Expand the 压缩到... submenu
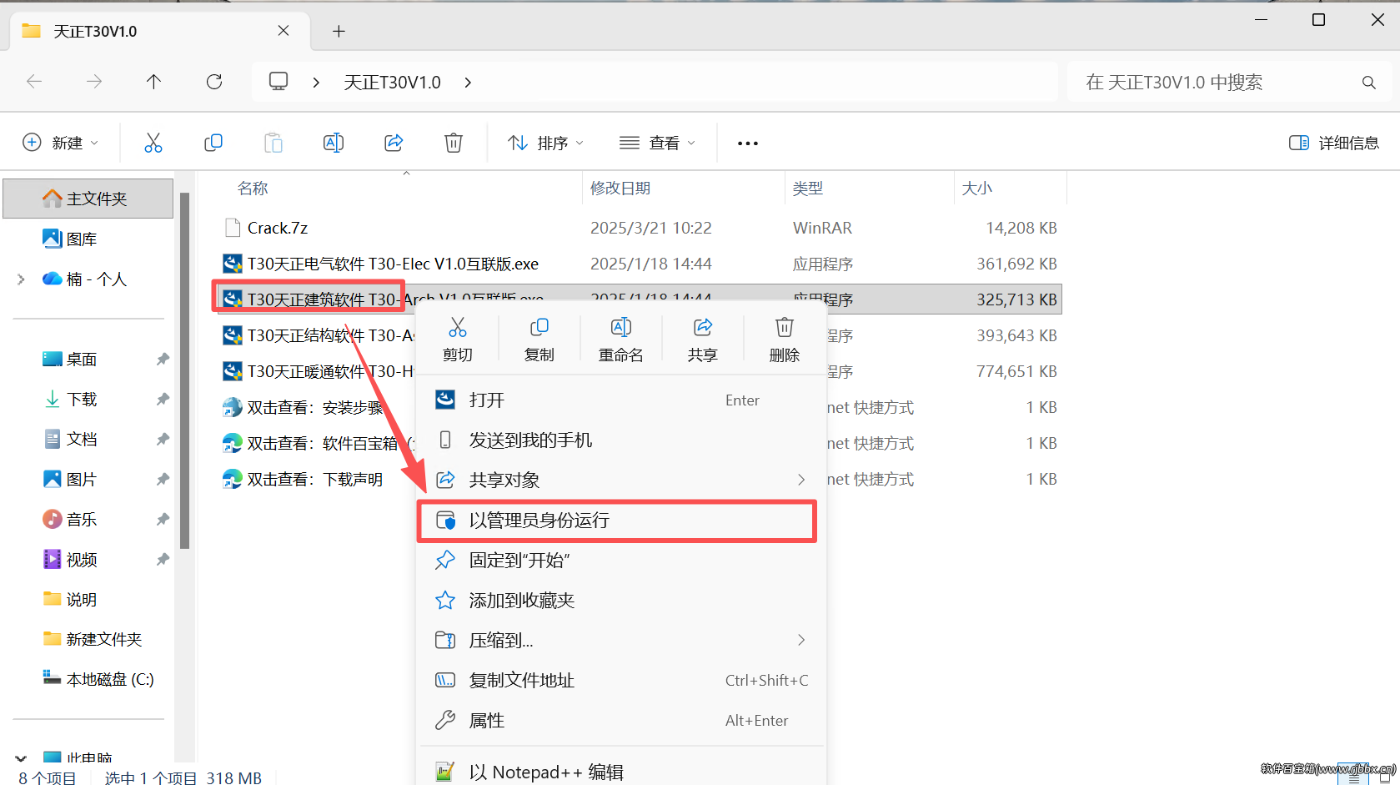 point(800,640)
